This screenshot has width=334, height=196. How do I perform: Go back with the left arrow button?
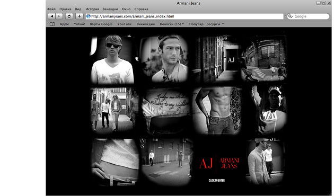[51, 16]
